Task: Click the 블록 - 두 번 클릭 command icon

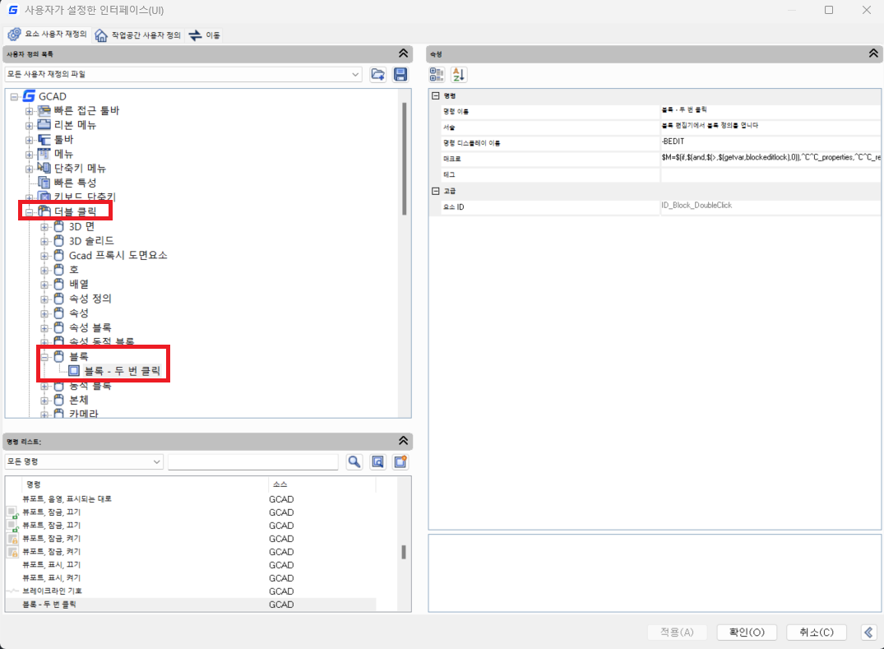Action: (74, 370)
